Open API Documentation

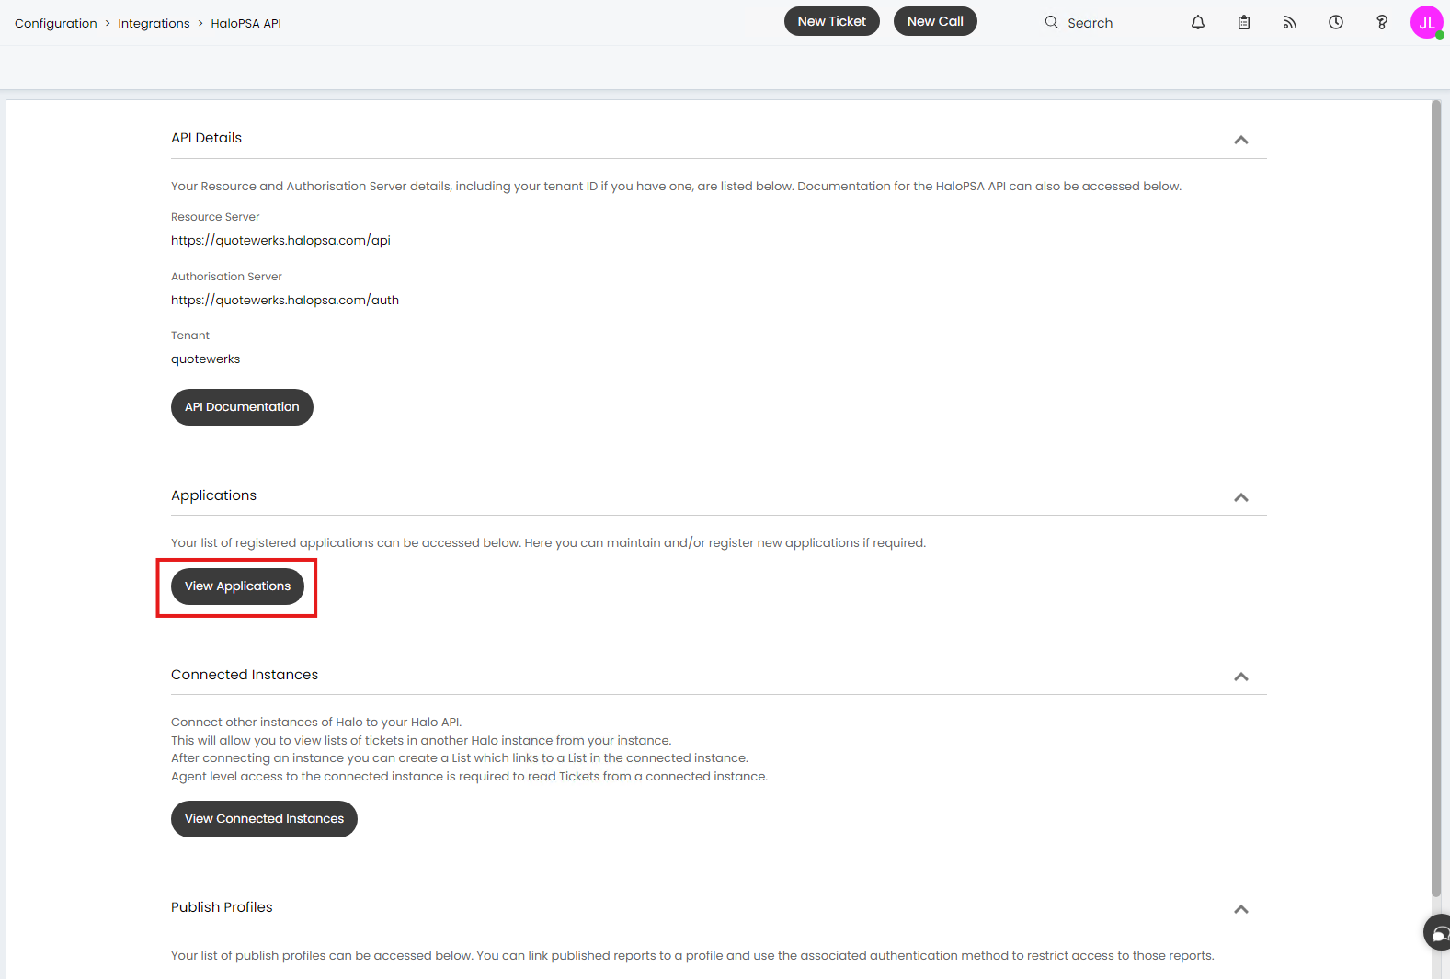pos(242,407)
